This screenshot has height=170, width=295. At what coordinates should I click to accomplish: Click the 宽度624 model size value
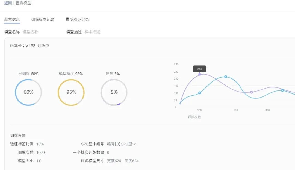click(114, 161)
